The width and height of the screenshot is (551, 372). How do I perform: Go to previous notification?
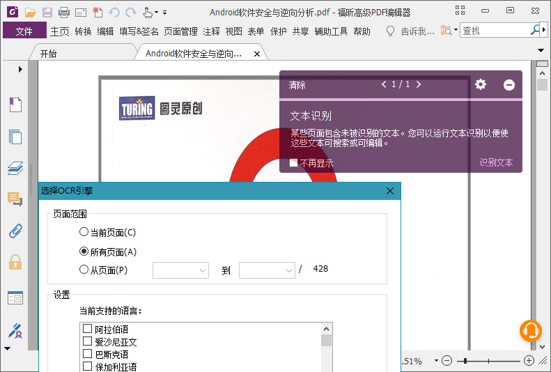click(x=384, y=84)
